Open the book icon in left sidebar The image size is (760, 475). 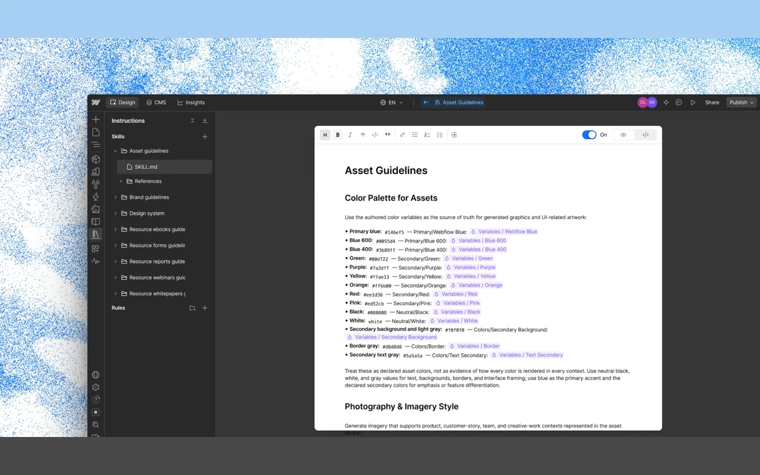click(x=96, y=222)
